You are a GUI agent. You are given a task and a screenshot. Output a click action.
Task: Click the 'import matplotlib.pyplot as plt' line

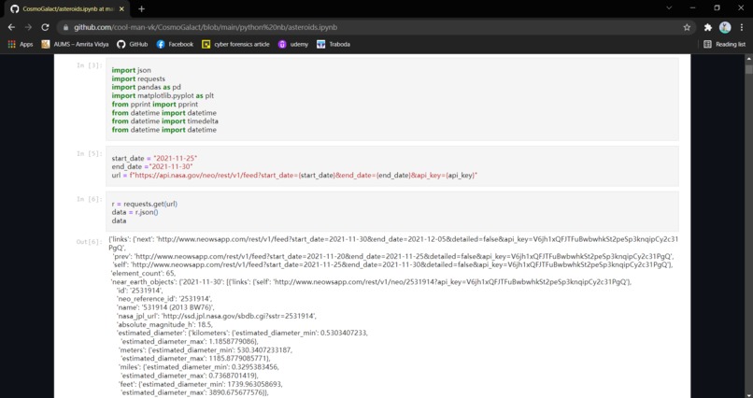pos(163,95)
